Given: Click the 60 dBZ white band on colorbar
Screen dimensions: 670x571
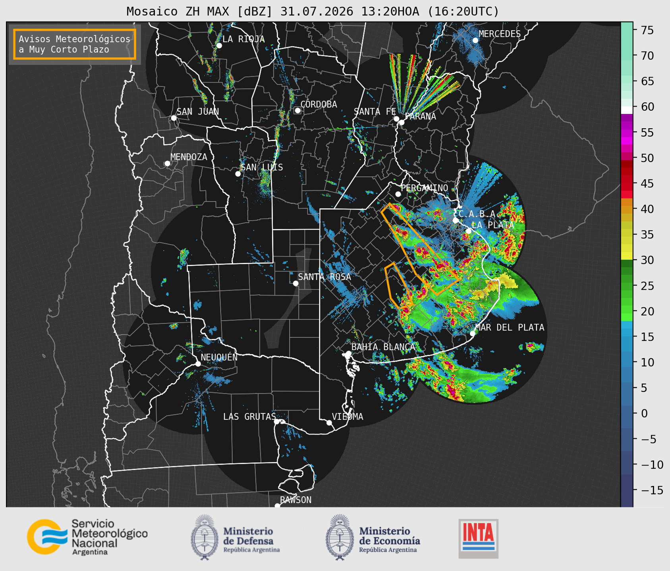Looking at the screenshot, I should click(627, 110).
